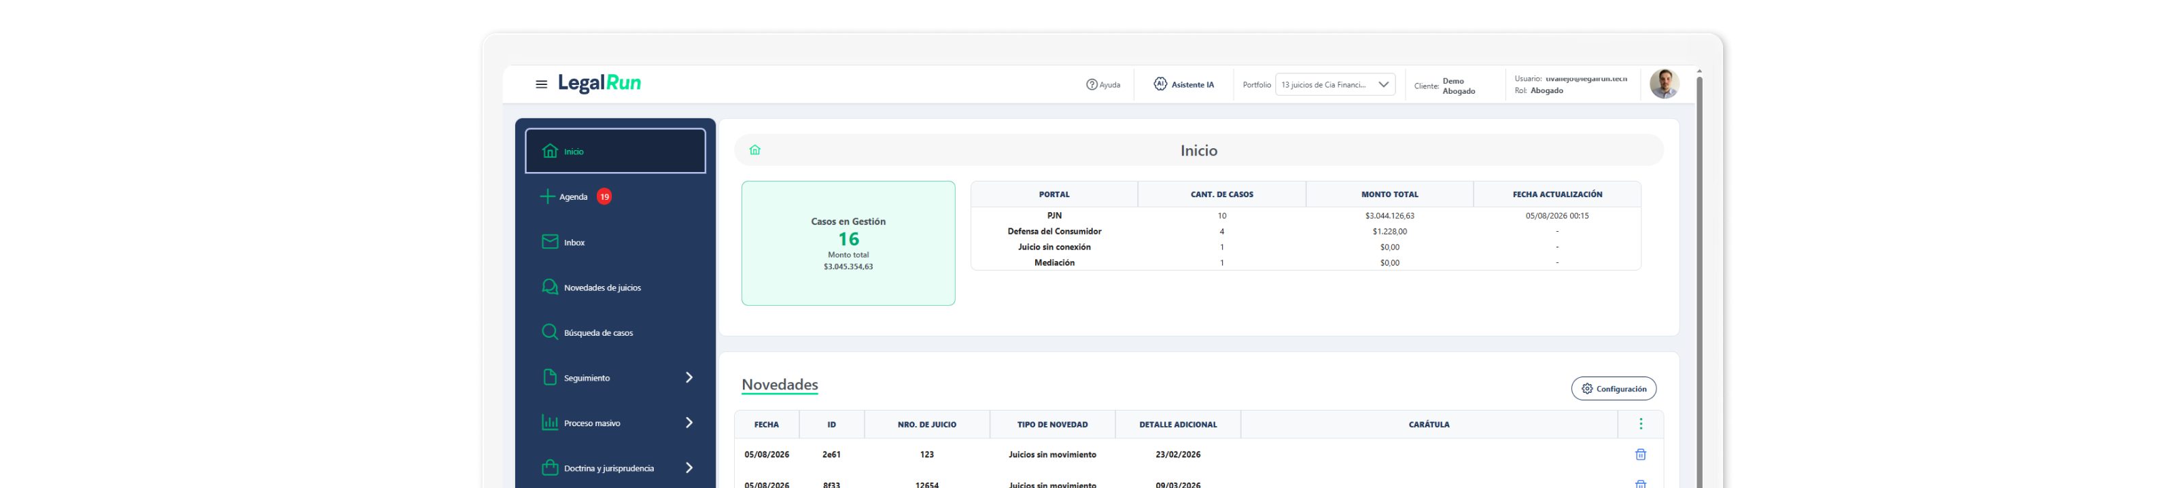The image size is (2175, 488).
Task: Click the Proceso masivo chart icon
Action: 550,422
